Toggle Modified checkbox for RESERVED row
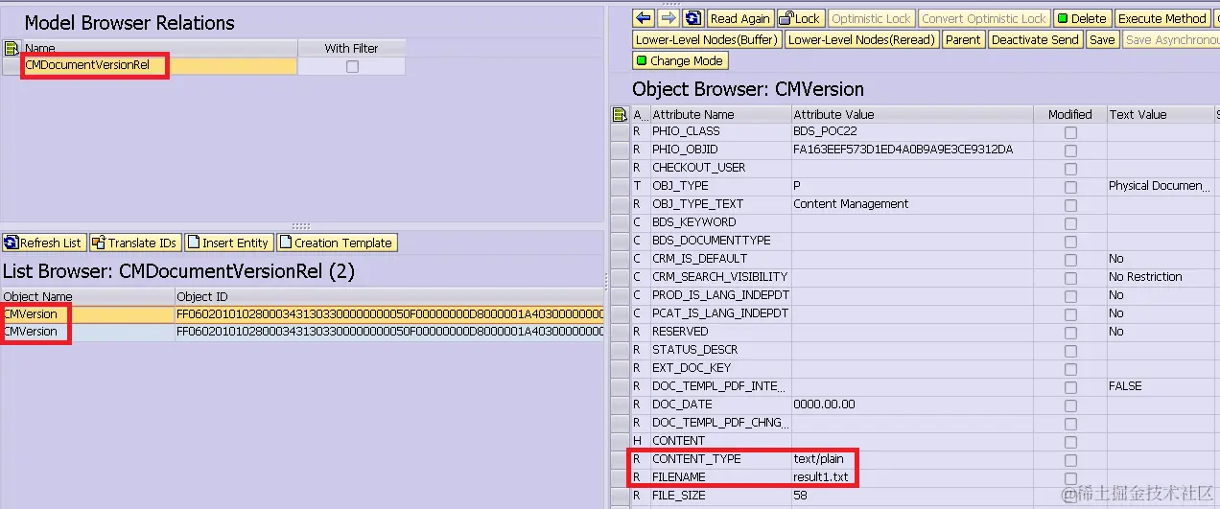 1070,332
